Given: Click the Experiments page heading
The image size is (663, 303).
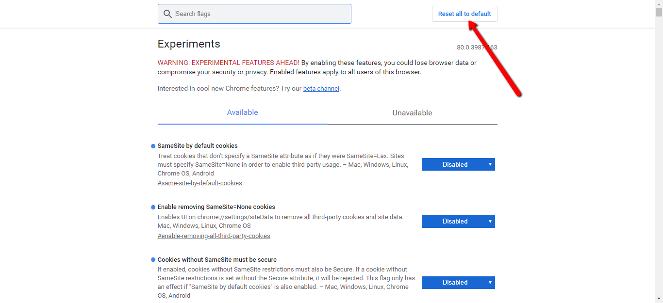Looking at the screenshot, I should [189, 44].
